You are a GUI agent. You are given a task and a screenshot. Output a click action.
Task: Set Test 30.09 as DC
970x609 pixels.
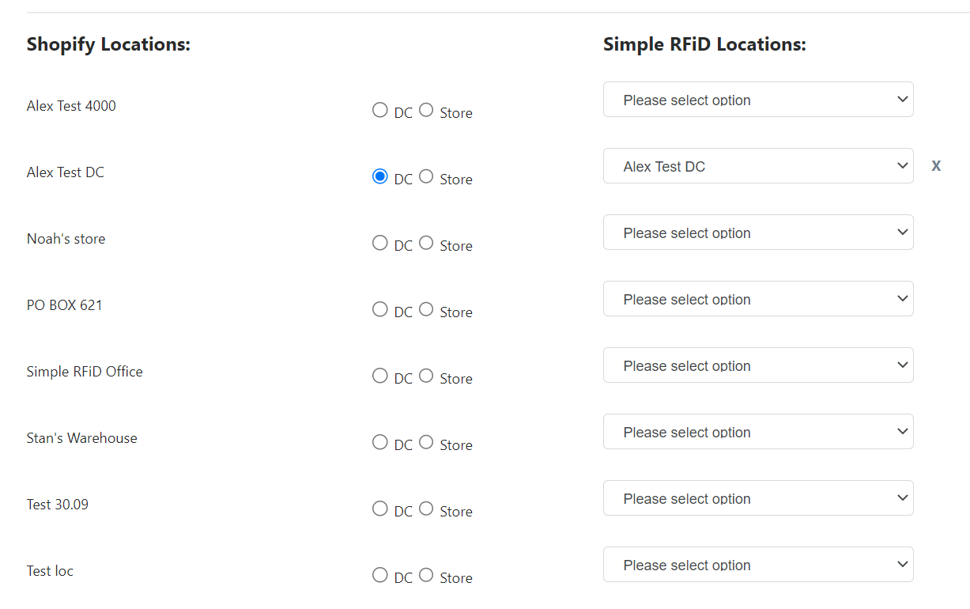[379, 509]
